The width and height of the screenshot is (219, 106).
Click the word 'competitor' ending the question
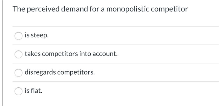pyautogui.click(x=169, y=9)
